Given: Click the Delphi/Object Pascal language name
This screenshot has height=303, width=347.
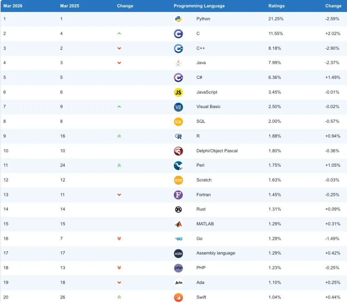Looking at the screenshot, I should coord(217,151).
